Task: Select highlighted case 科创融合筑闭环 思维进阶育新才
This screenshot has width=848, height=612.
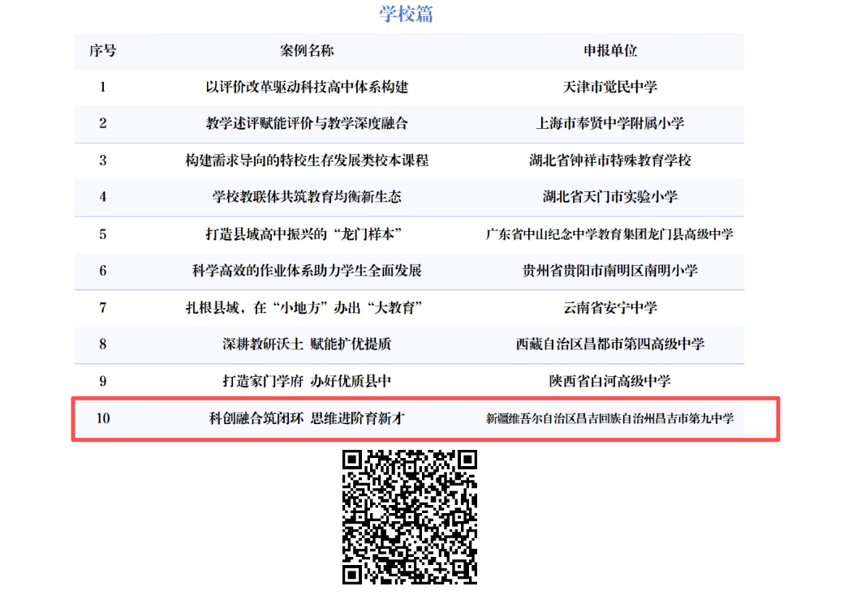Action: (306, 418)
